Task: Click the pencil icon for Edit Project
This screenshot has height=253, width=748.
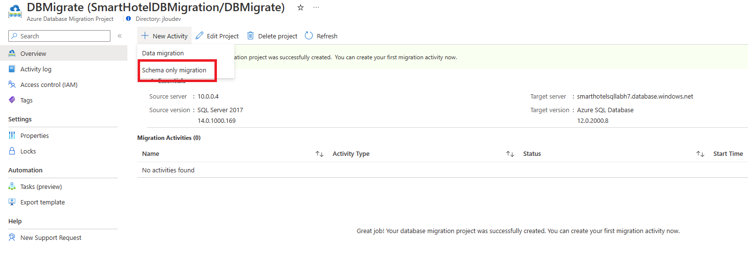Action: coord(199,35)
